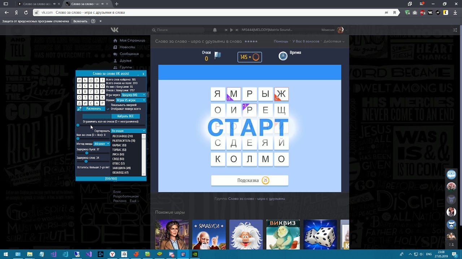Image resolution: width=462 pixels, height=259 pixels.
Task: Click the Набрать ВСЕ button
Action: point(125,116)
